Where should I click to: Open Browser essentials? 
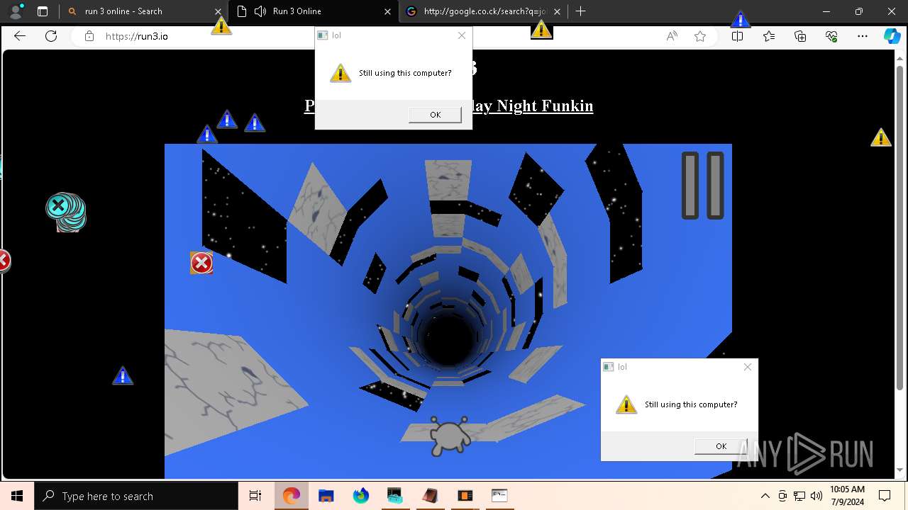(831, 36)
